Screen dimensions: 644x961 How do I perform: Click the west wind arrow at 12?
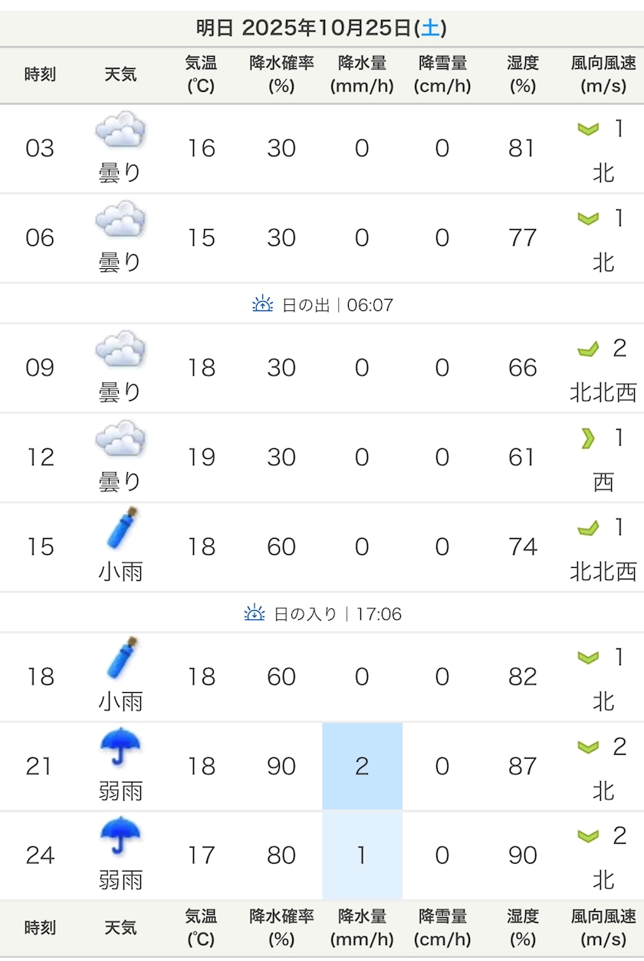coord(588,438)
